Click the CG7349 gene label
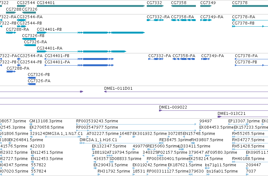 point(208,3)
